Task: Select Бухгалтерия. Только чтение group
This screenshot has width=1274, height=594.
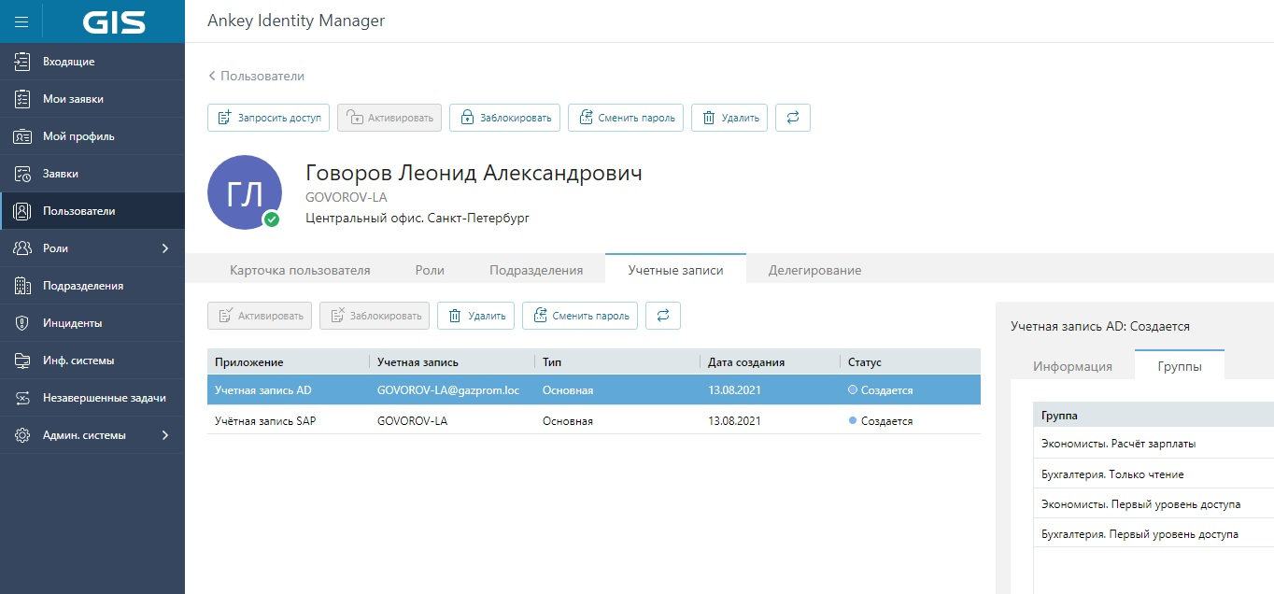Action: pyautogui.click(x=1154, y=474)
